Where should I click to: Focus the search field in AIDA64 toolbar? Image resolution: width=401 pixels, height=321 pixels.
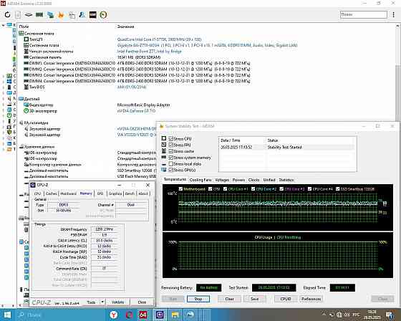[x=364, y=14]
